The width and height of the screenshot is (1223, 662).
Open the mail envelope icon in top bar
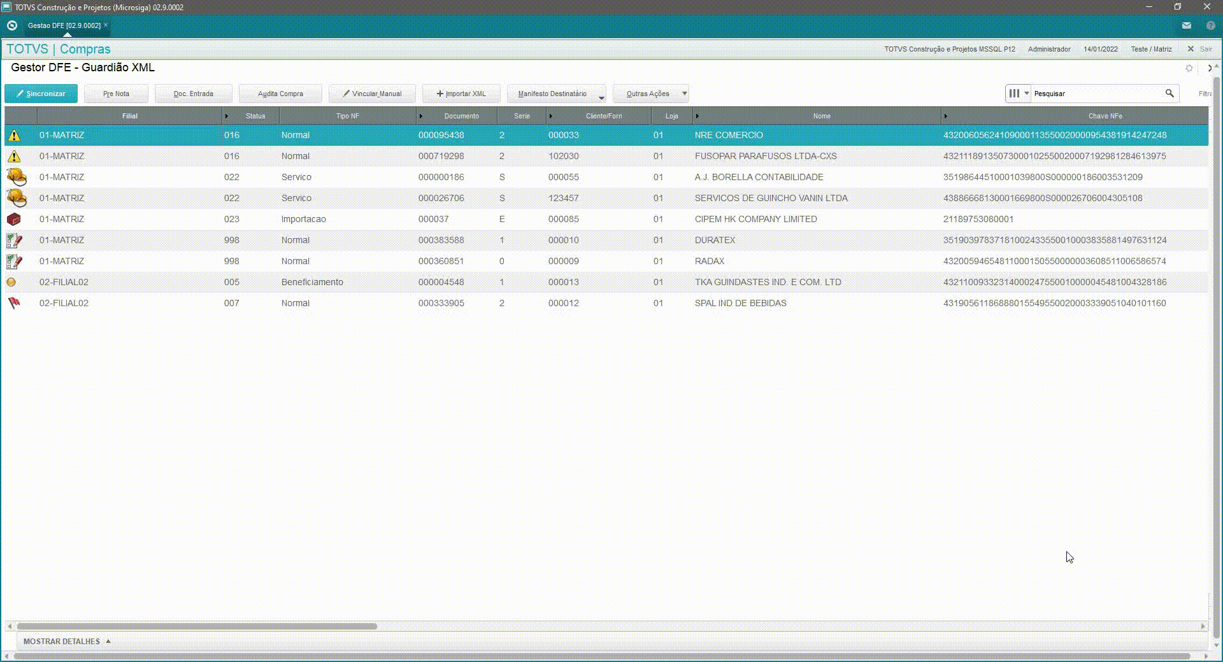[1187, 25]
